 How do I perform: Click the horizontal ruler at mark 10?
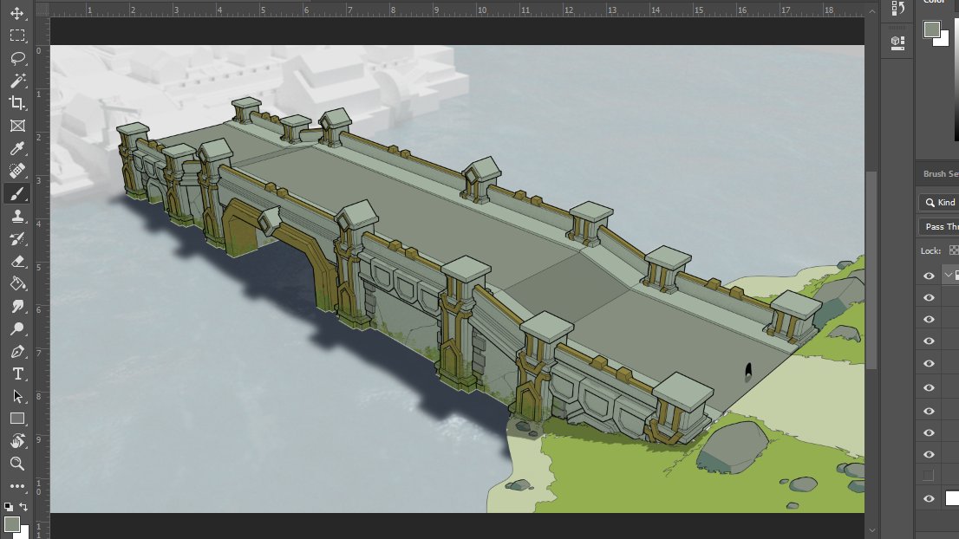(x=481, y=9)
